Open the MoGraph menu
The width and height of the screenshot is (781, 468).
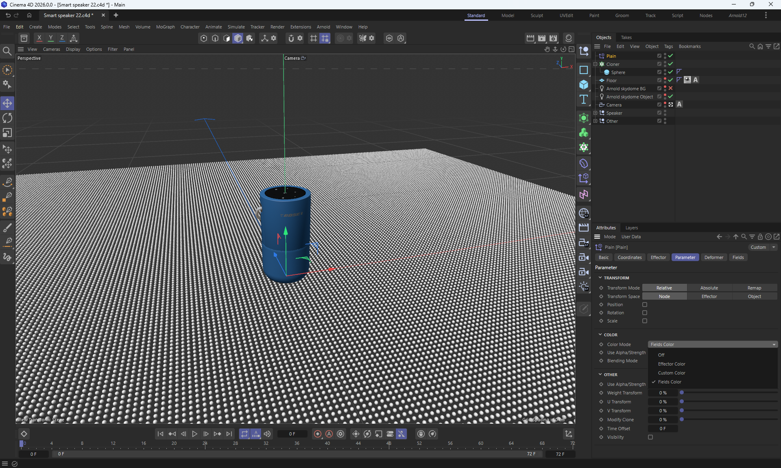point(165,27)
